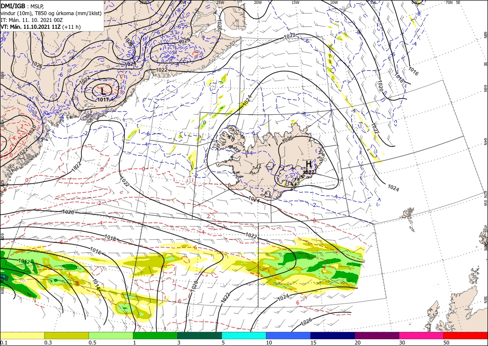Click the '1017' low pressure value
This screenshot has height=346, width=488.
pos(103,100)
